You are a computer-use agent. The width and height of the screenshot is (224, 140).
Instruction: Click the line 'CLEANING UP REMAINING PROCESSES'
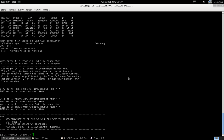26,124
